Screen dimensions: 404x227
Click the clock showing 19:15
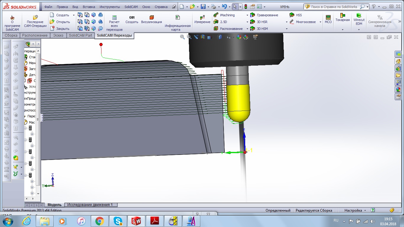tap(389, 219)
